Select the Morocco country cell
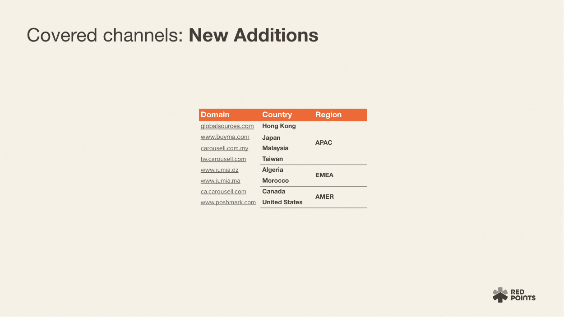This screenshot has height=317, width=564. tap(275, 181)
